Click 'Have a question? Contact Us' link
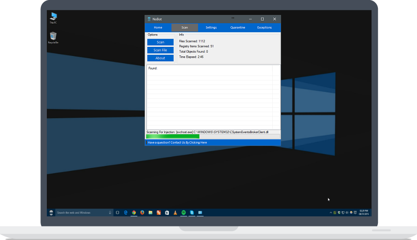 [x=177, y=143]
